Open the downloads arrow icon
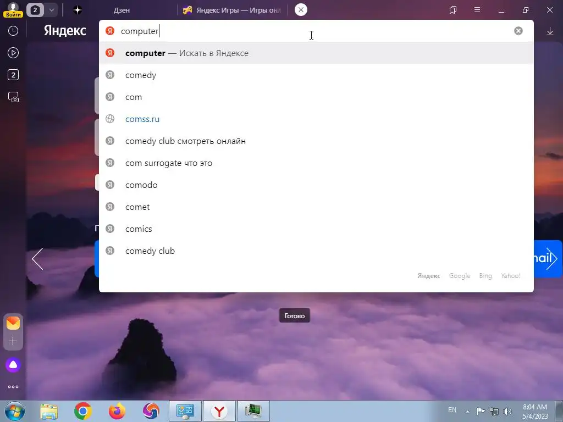This screenshot has height=422, width=563. 550,31
